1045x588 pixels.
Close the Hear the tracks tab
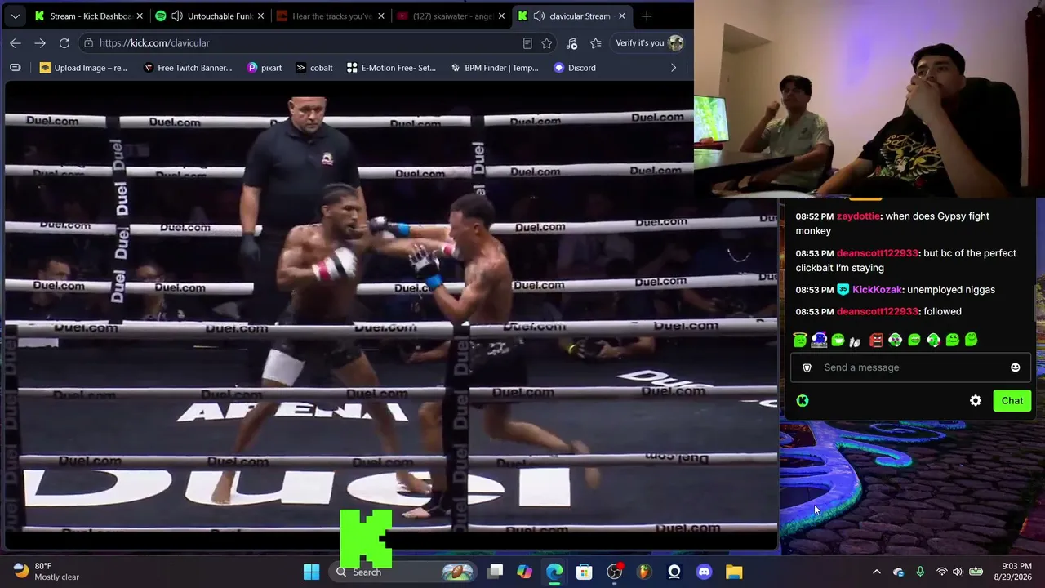[381, 16]
